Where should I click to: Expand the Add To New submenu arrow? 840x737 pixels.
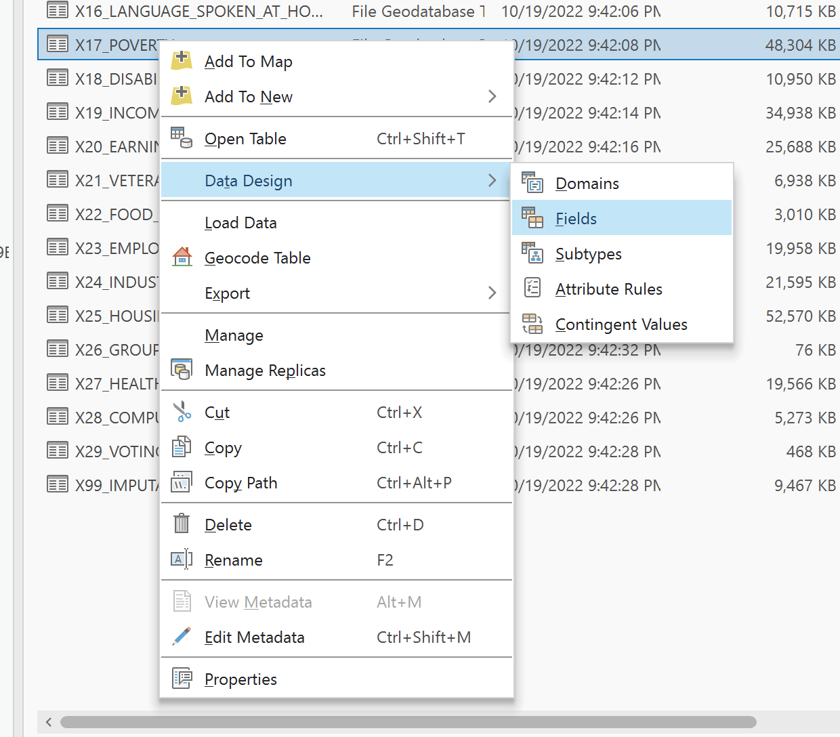tap(492, 97)
